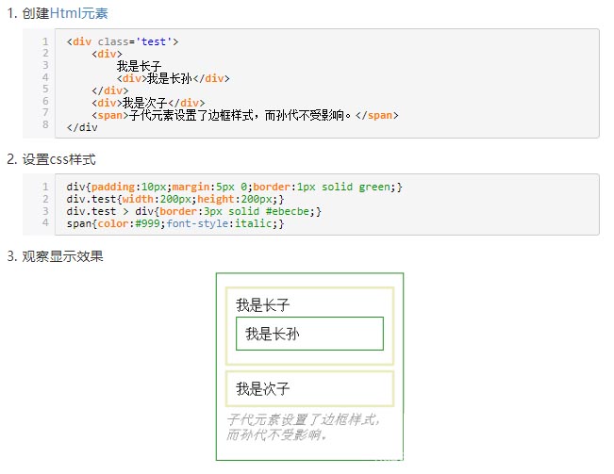
Task: Click line number 1 in HTML code block
Action: click(x=45, y=41)
